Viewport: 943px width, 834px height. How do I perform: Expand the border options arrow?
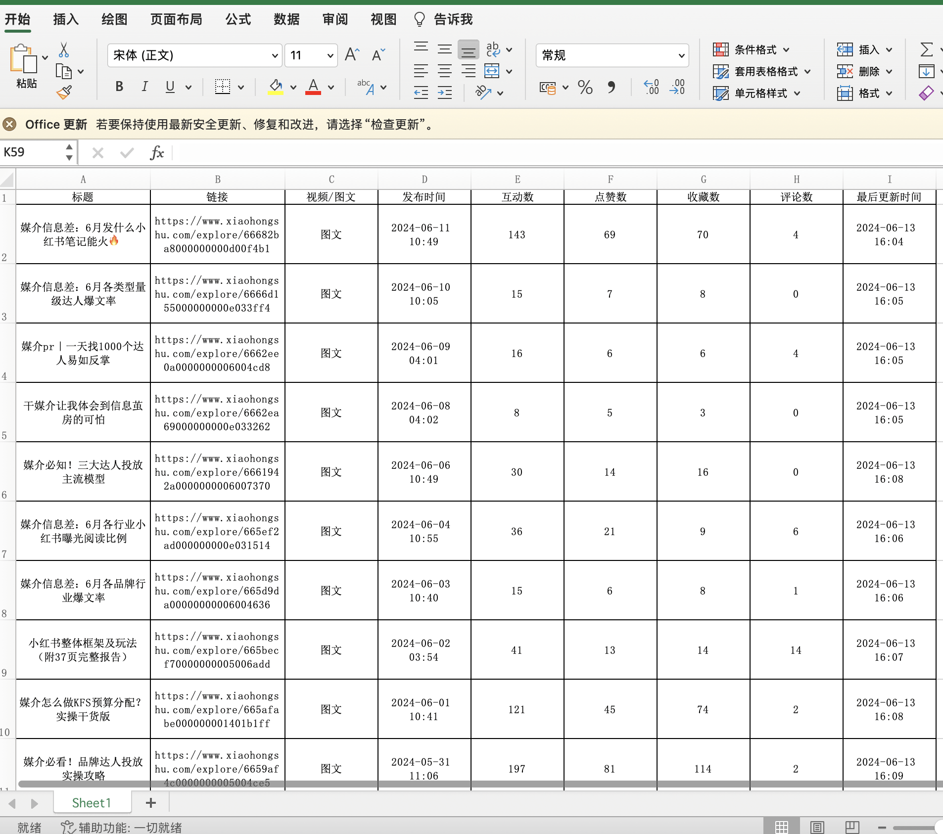(241, 88)
